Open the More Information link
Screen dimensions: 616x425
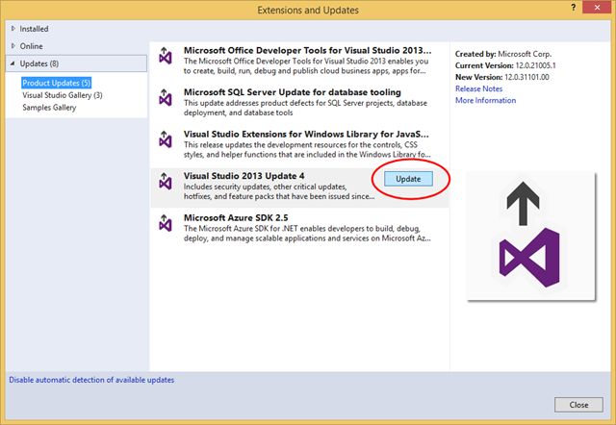(x=485, y=100)
